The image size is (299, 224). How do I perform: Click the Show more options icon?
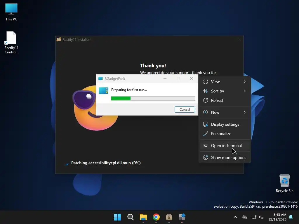(x=205, y=157)
